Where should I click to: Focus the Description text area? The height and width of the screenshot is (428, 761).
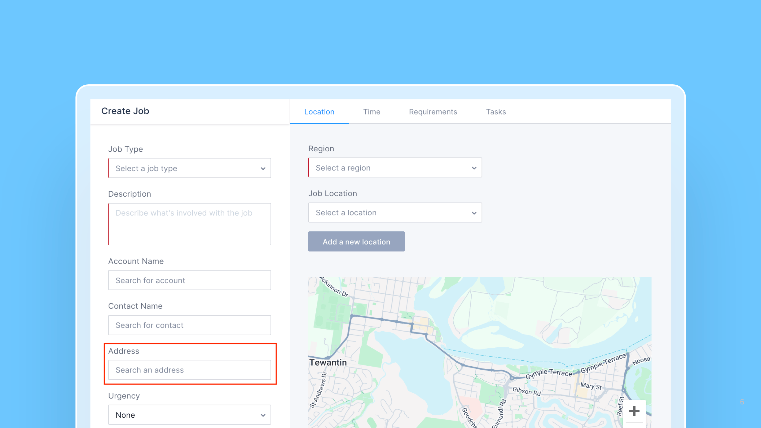(189, 224)
